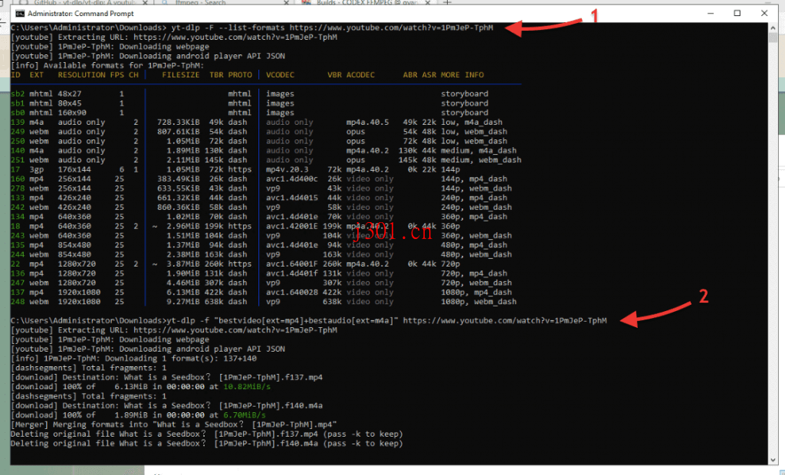Click the Command Prompt window system icon
Screen dimensions: 785x475
coord(21,13)
